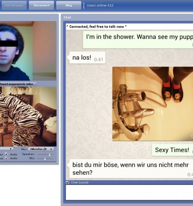Toggle the upper Audio checkbox
Image resolution: width=193 pixels, height=206 pixels.
(x=6, y=154)
